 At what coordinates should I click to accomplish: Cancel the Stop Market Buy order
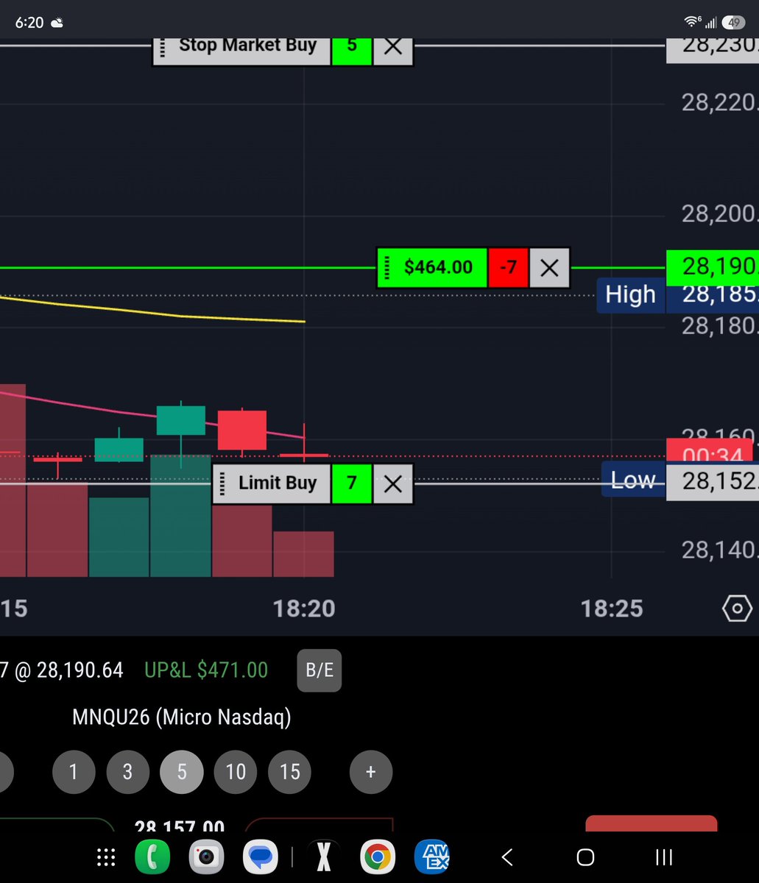click(393, 47)
